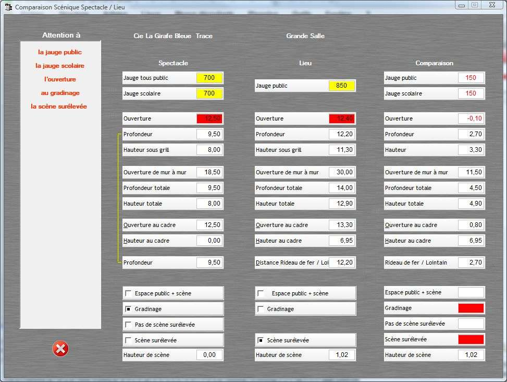Viewport: 507px width, 382px height.
Task: Click Spectacle Hauteur de scène field
Action: pyautogui.click(x=209, y=355)
